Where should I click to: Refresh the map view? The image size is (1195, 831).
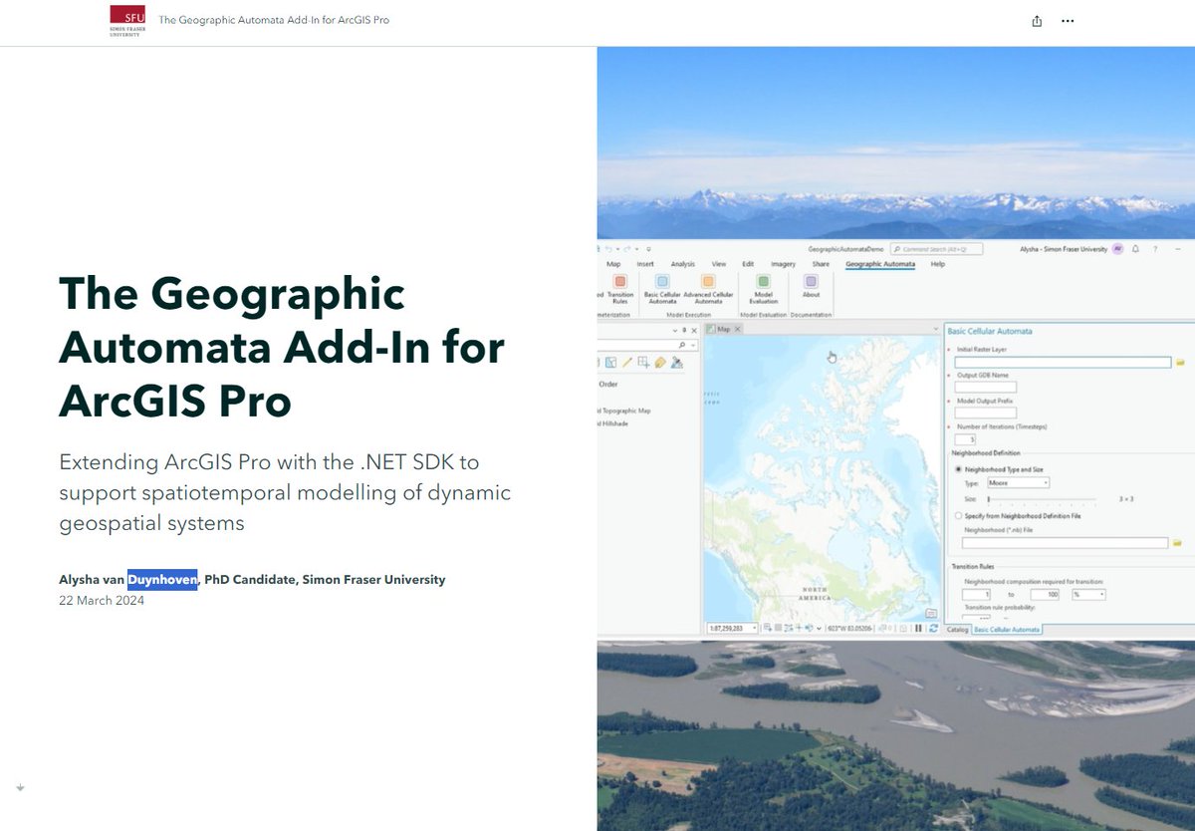click(933, 629)
